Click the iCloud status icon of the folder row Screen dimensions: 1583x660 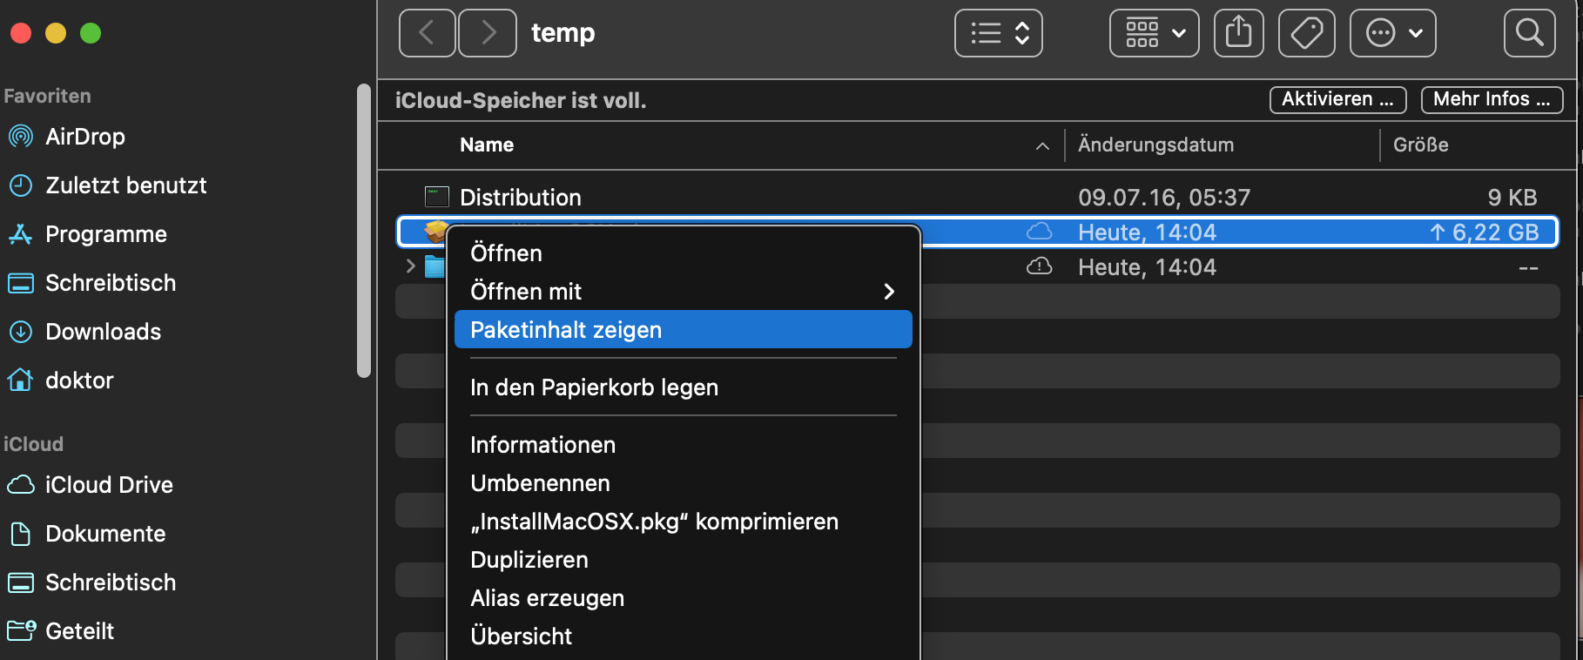pos(1039,266)
